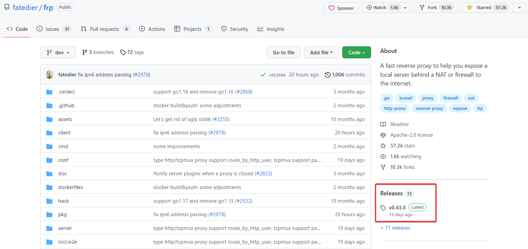528x249 pixels.
Task: Click the .github folder icon
Action: 49,106
